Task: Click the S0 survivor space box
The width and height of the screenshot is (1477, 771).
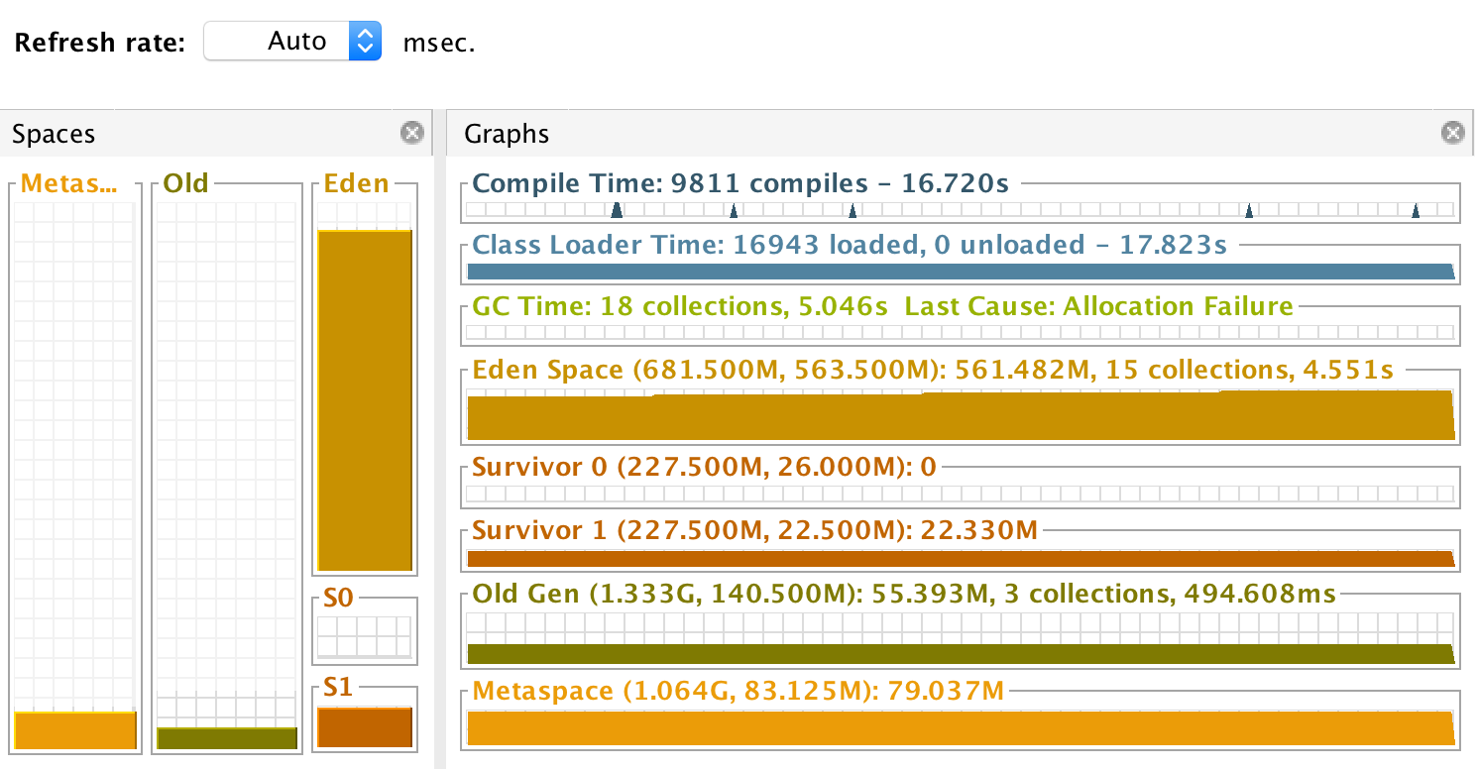Action: coord(364,637)
